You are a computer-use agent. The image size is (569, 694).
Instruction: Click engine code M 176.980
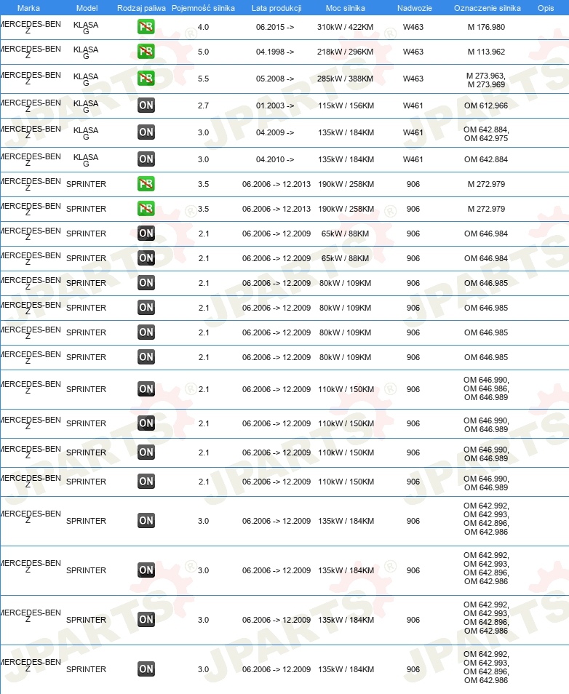pos(486,27)
